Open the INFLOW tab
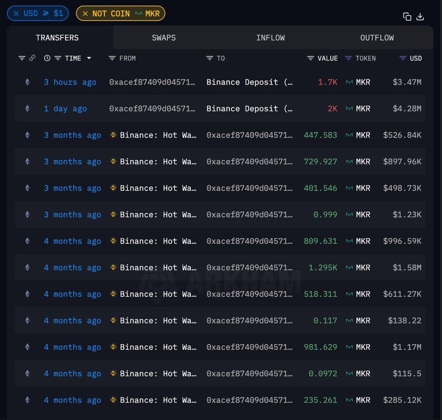 pos(271,38)
